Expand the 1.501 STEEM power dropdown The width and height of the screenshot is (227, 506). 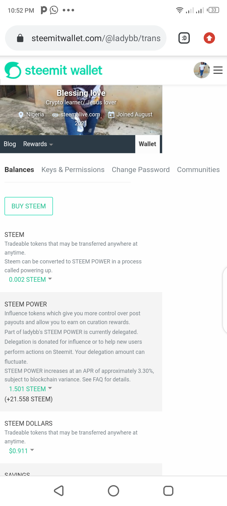tap(30, 389)
